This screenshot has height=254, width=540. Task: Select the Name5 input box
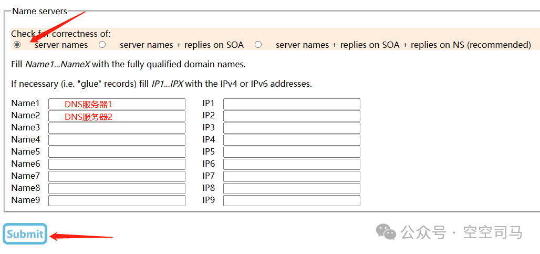pyautogui.click(x=117, y=152)
